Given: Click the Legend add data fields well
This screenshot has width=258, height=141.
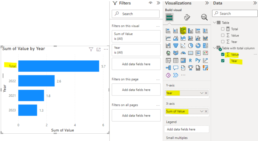Looking at the screenshot, I should 187,129.
